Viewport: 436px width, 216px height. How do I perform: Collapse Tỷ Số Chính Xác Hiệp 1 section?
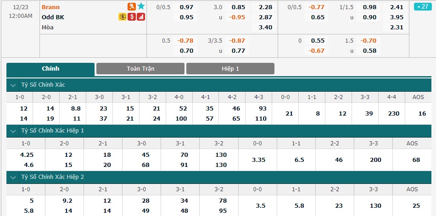pyautogui.click(x=13, y=131)
